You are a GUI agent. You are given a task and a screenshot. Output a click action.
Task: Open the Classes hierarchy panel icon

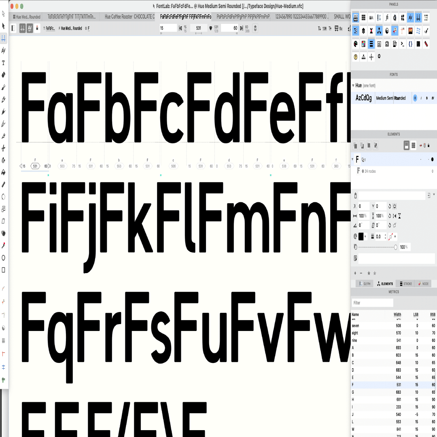click(x=363, y=57)
